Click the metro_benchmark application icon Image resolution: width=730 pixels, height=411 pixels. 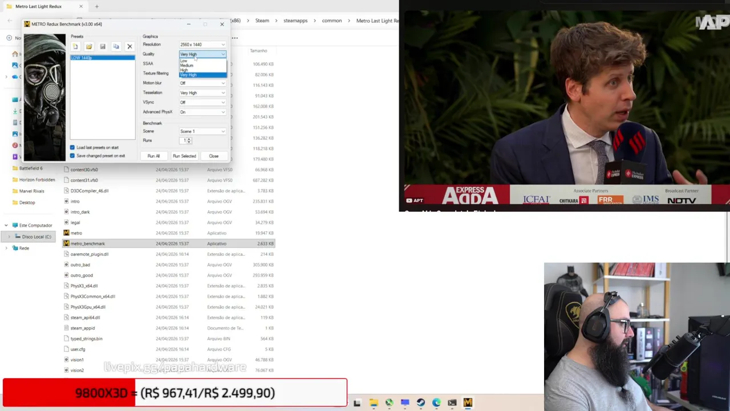66,244
